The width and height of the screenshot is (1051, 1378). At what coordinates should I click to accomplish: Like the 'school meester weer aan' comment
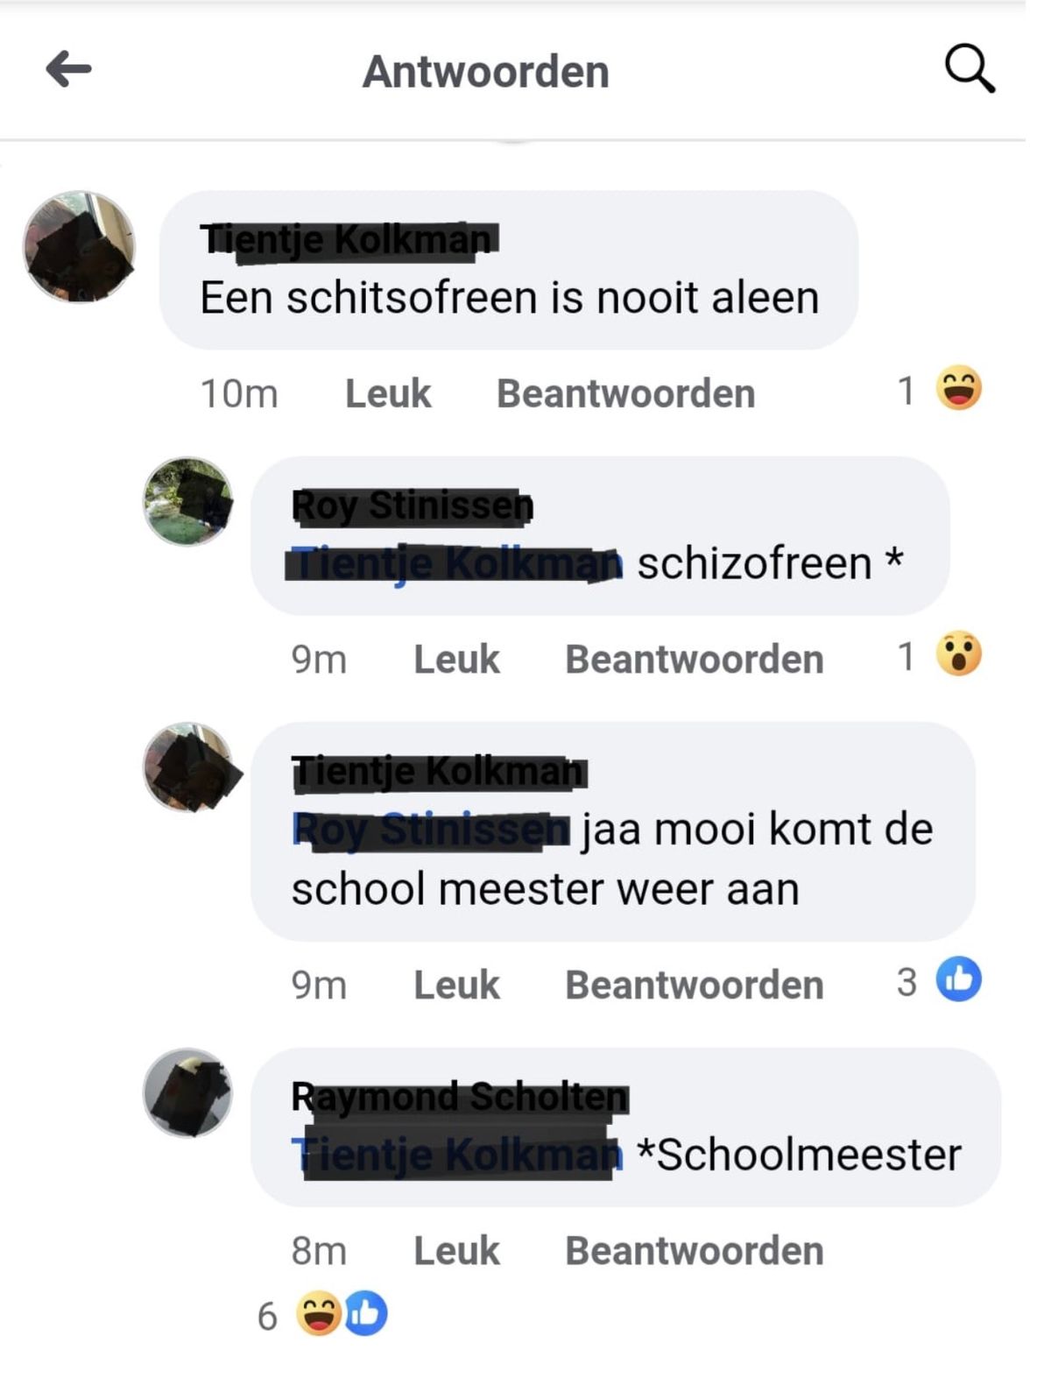tap(456, 985)
